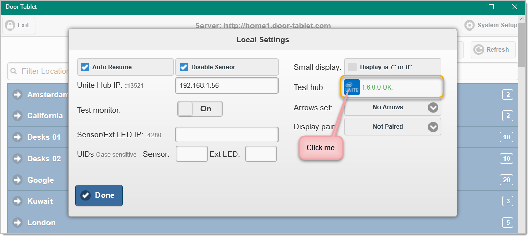530x238 pixels.
Task: Click the Refresh circular arrow icon
Action: (x=478, y=49)
